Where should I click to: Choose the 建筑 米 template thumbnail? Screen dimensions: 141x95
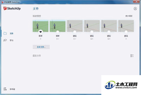pyautogui.click(x=126, y=26)
